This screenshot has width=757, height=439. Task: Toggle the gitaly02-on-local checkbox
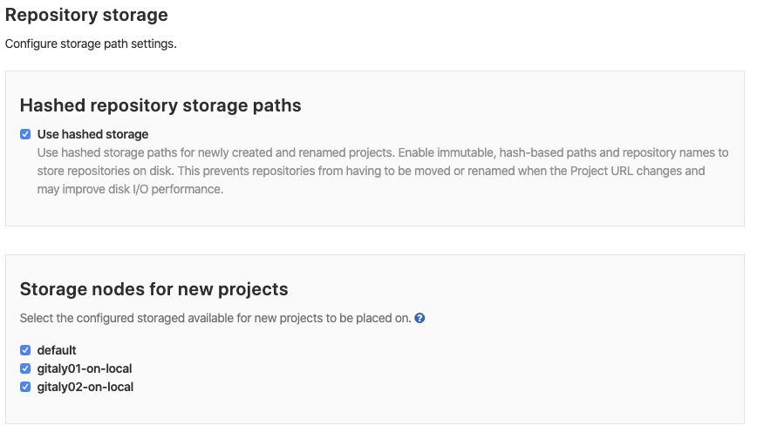[x=25, y=387]
